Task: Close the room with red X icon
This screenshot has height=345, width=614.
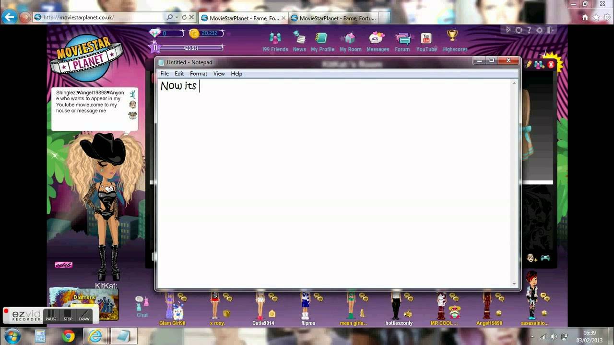Action: (x=551, y=64)
